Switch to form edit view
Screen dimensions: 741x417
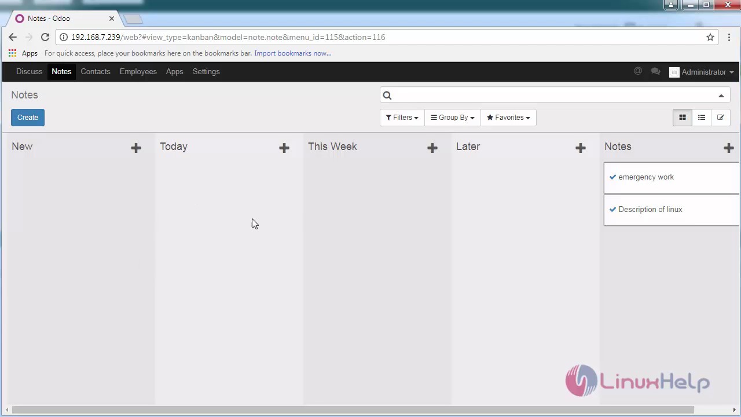(x=721, y=118)
